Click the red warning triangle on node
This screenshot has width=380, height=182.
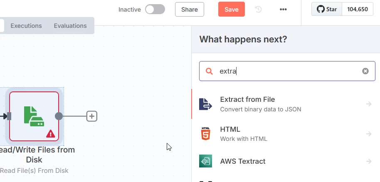click(x=51, y=133)
